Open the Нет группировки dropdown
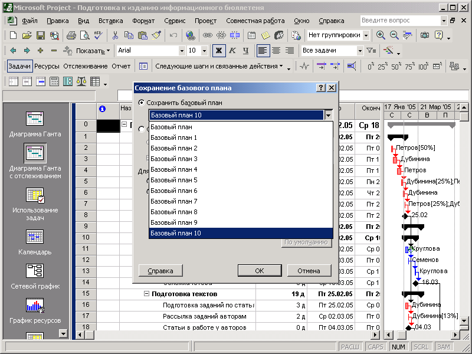 click(x=366, y=35)
